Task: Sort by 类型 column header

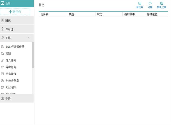Action: [81, 14]
